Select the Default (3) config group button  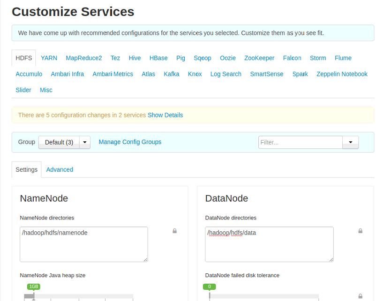[x=59, y=142]
